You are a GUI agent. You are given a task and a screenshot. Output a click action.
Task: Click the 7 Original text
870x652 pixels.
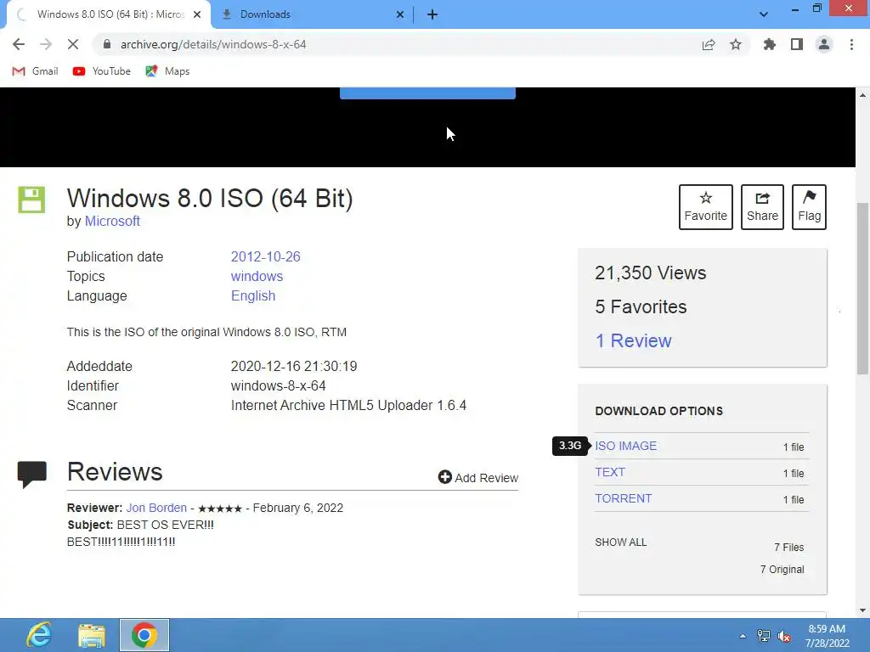coord(782,570)
